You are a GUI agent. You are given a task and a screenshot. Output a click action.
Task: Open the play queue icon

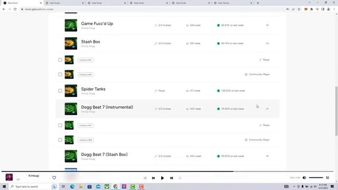327,178
